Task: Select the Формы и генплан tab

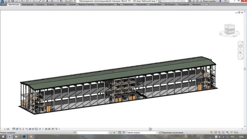Action: point(86,5)
